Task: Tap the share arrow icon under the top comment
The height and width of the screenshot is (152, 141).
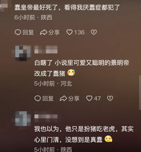Action: [43, 32]
